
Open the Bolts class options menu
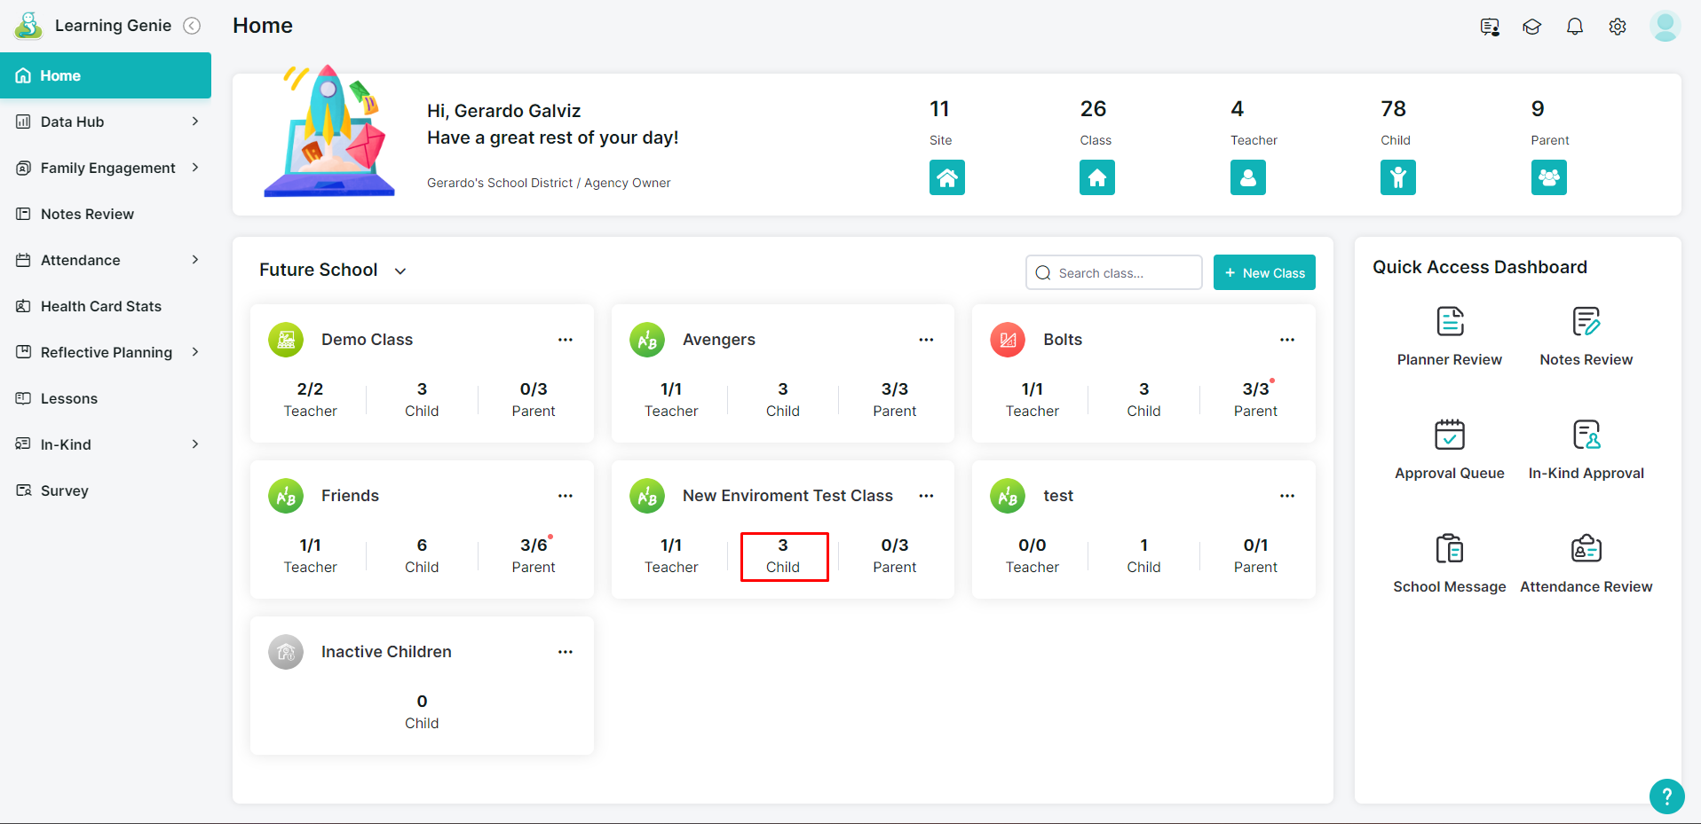tap(1286, 340)
